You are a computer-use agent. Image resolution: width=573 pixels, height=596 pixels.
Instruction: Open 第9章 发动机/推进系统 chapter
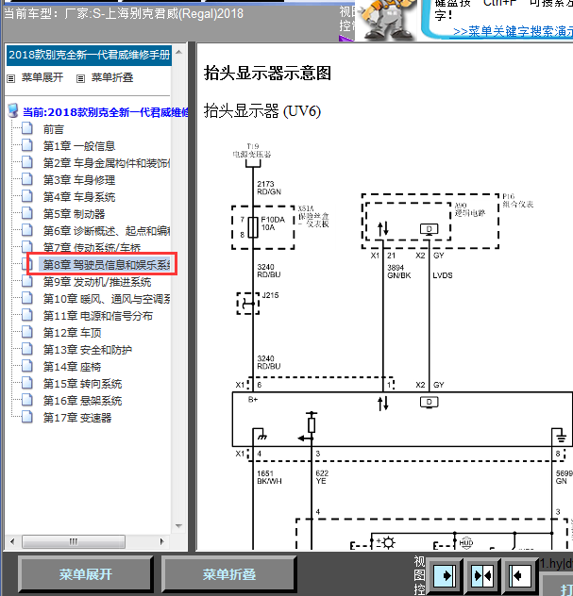(x=97, y=282)
